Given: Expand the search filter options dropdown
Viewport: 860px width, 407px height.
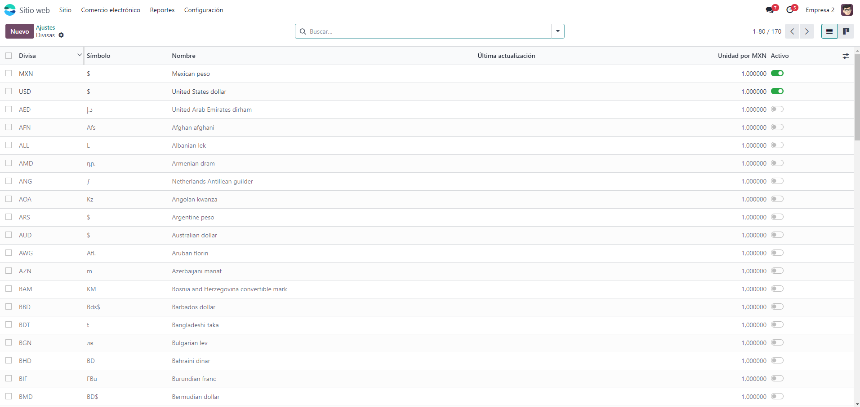Looking at the screenshot, I should pyautogui.click(x=557, y=31).
